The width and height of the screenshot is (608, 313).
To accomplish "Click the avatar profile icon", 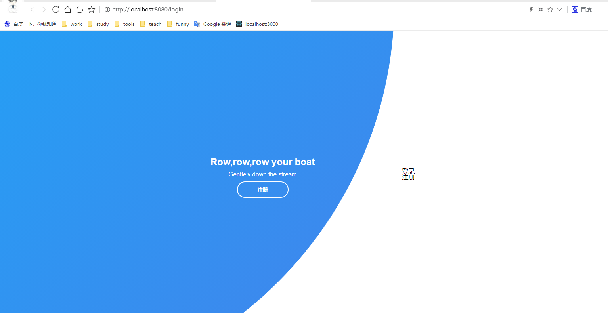I will point(13,7).
